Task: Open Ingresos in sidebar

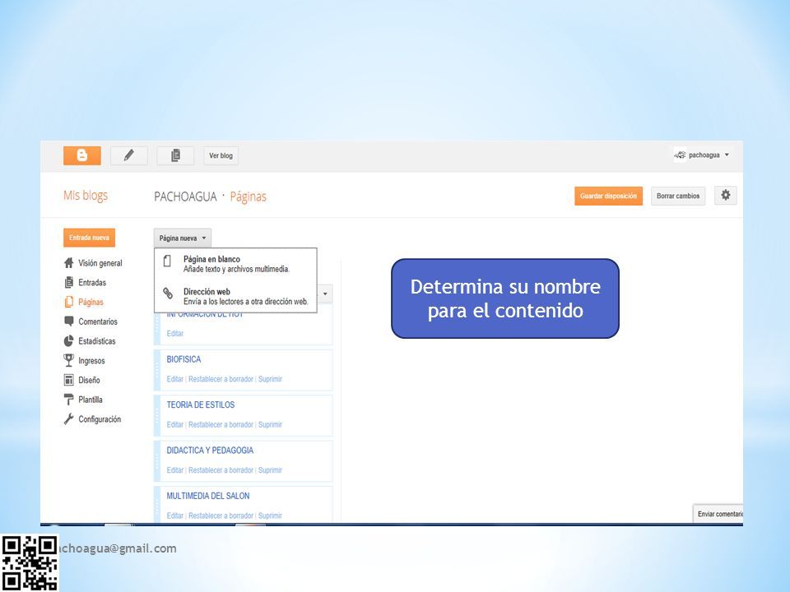Action: [91, 361]
